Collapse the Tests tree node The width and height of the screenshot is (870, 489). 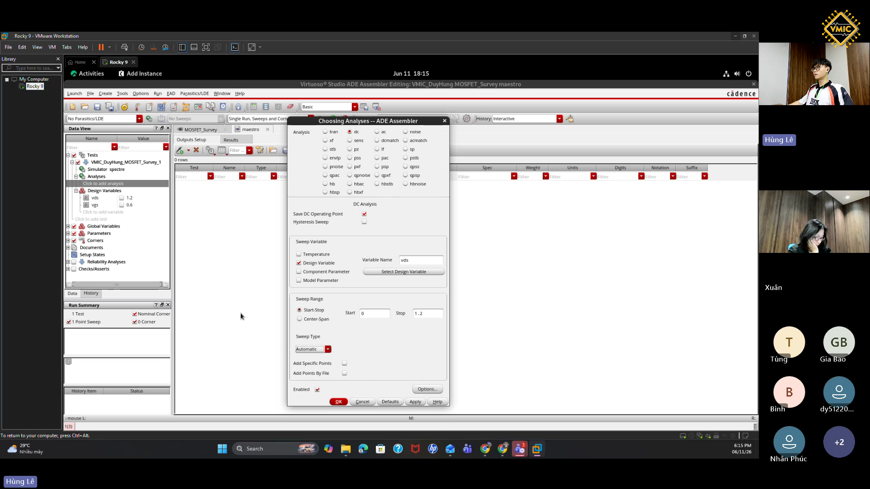(x=68, y=155)
